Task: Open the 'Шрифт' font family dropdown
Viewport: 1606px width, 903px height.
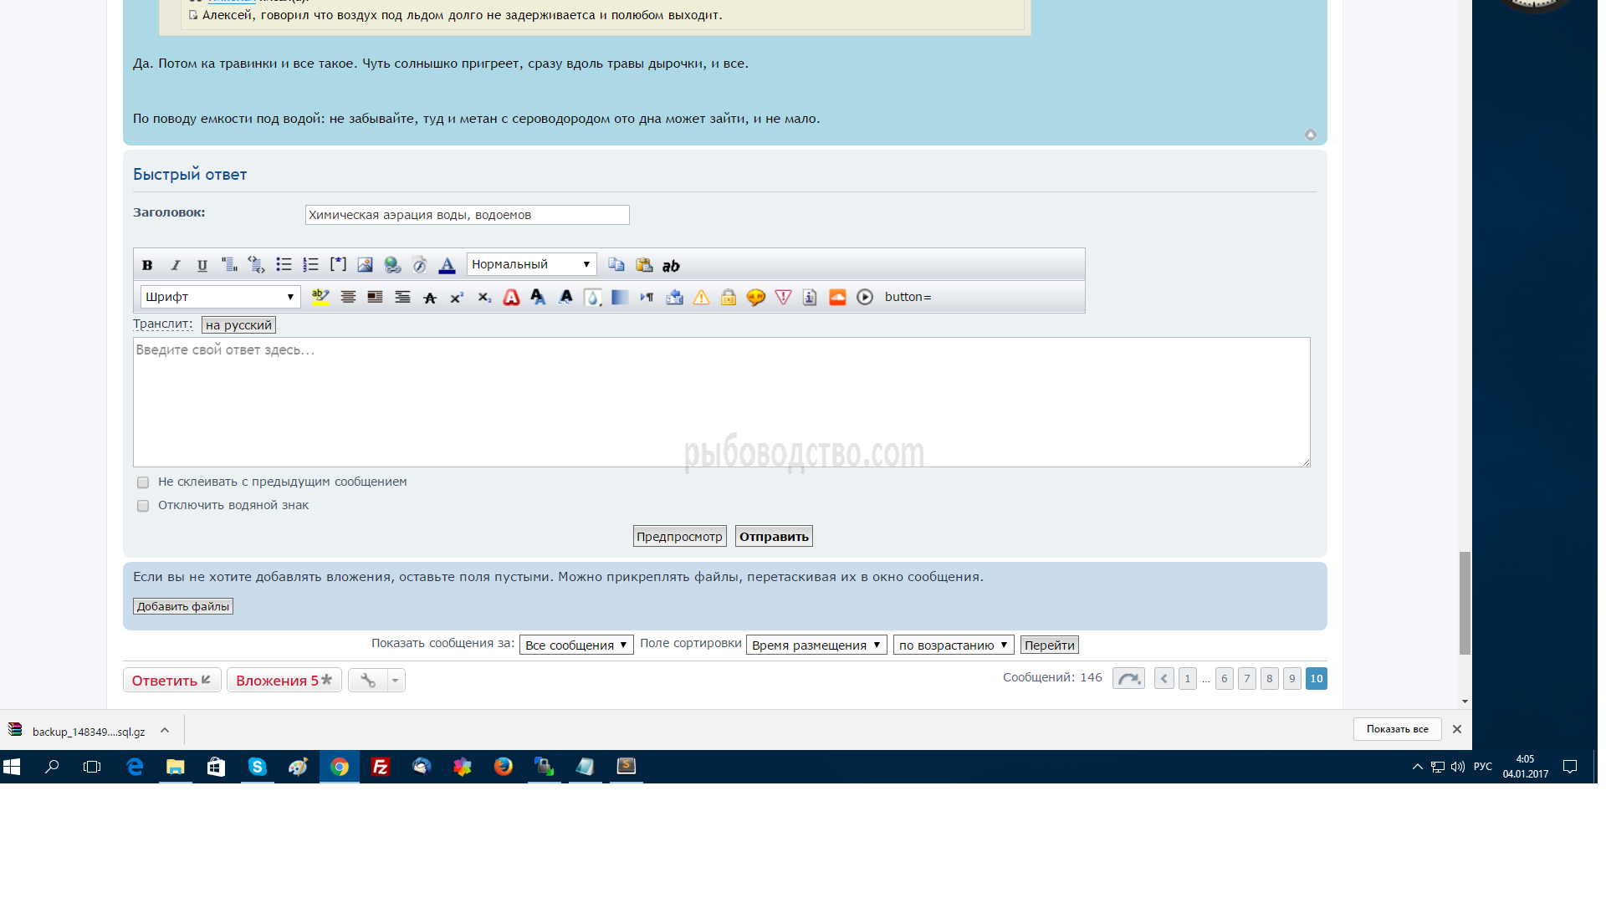Action: pos(220,297)
